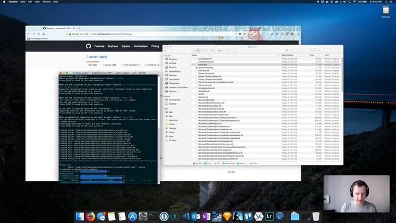Launch Outlook from the Dock
This screenshot has height=223, width=396.
click(x=196, y=217)
